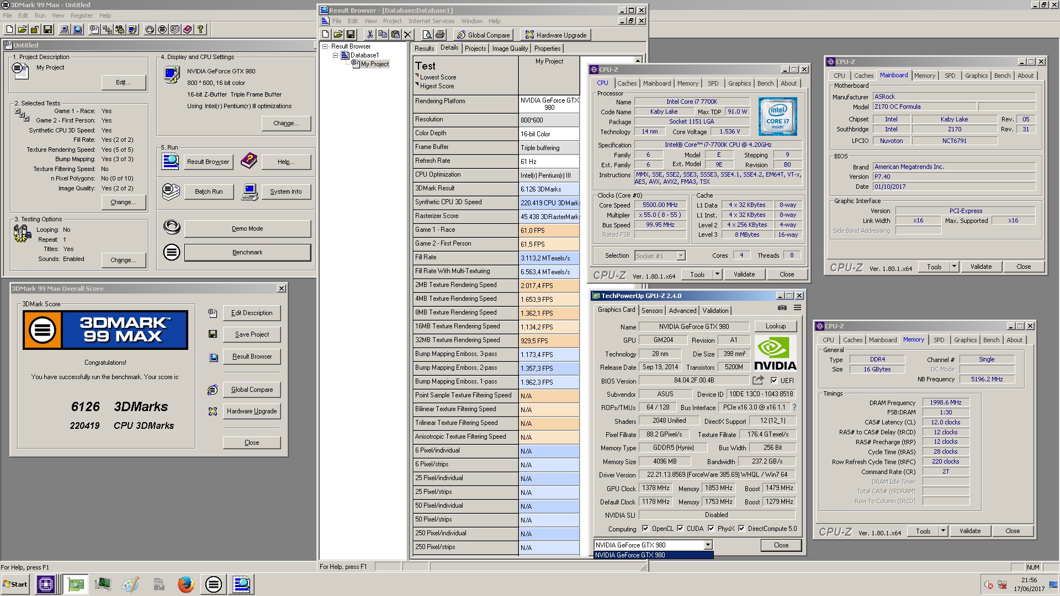
Task: Switch to Image Quality tab
Action: click(510, 49)
